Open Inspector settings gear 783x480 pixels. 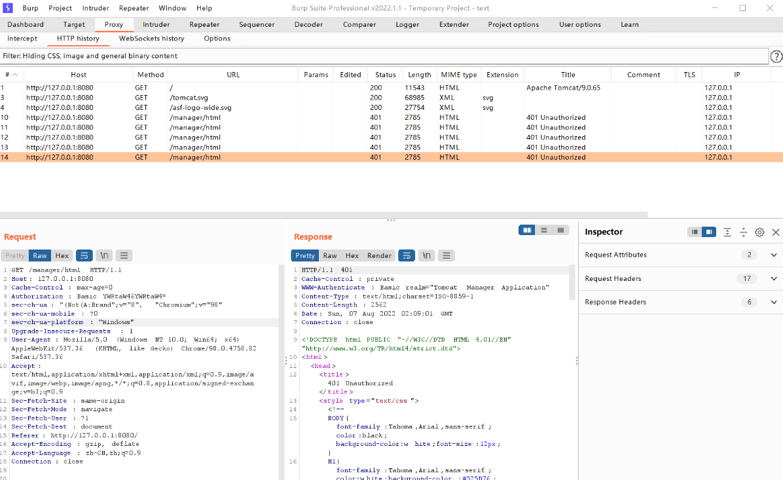[x=759, y=232]
